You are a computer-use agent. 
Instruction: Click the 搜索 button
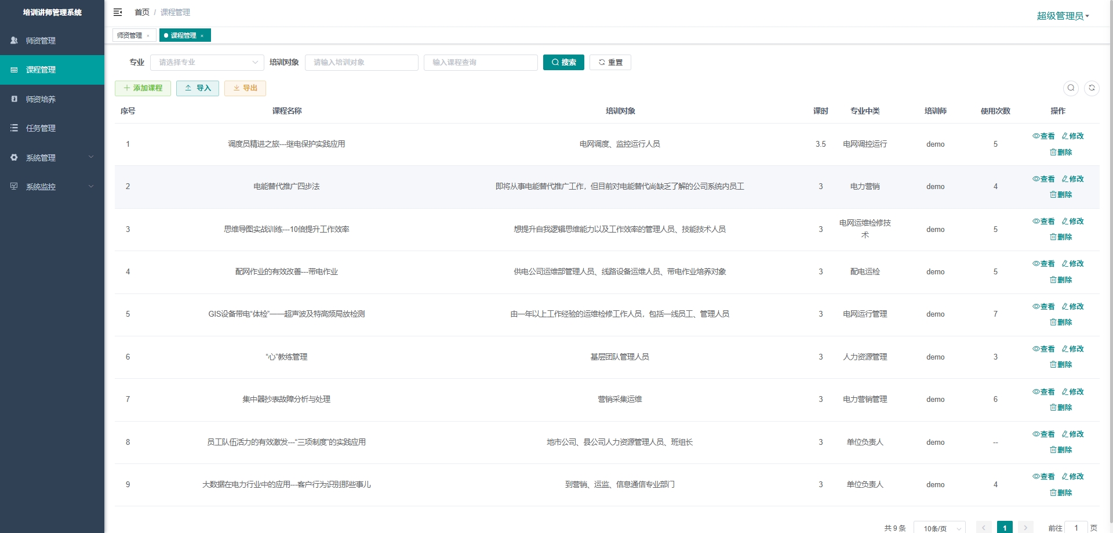pos(563,62)
